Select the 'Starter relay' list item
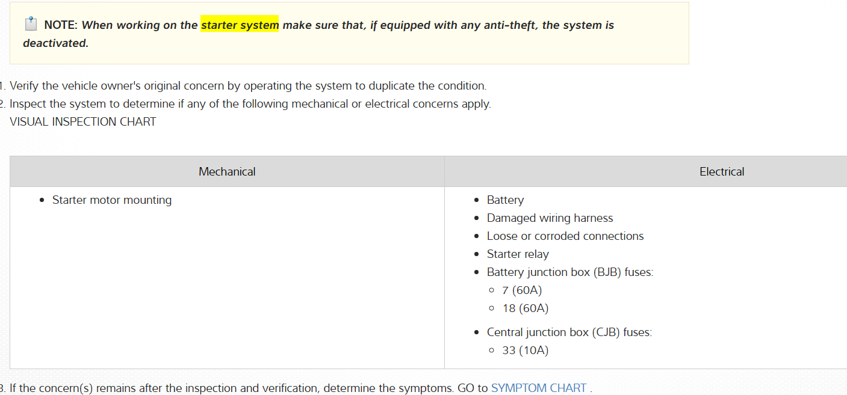The height and width of the screenshot is (395, 847). point(518,254)
